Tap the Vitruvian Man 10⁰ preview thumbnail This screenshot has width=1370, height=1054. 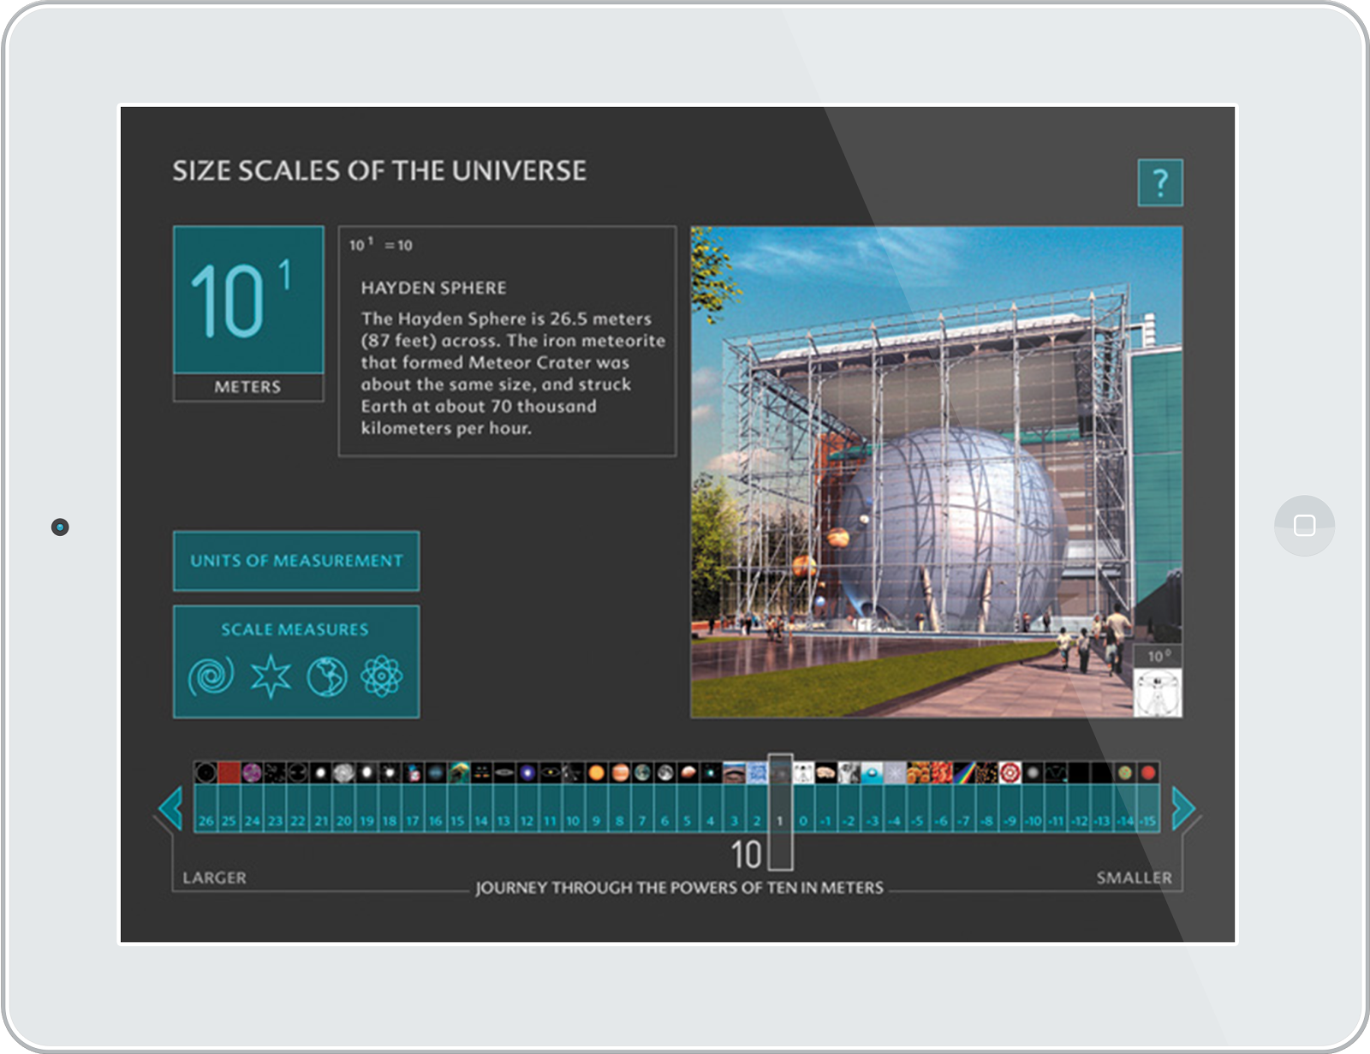[x=1157, y=692]
